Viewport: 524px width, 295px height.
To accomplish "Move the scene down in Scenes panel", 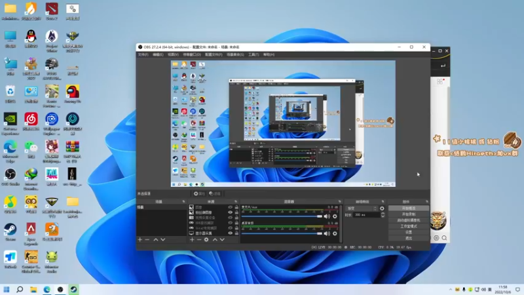I will tap(162, 239).
